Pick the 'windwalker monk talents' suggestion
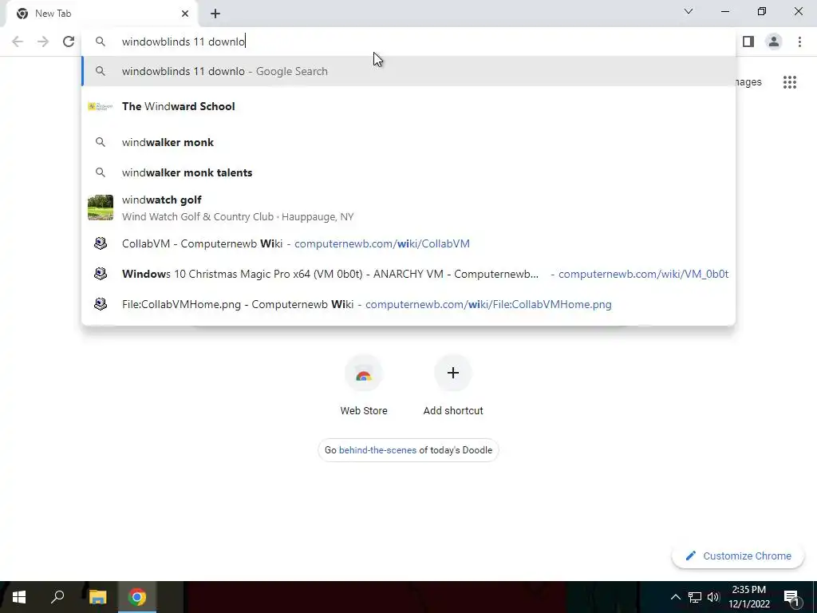Screen dimensions: 817x613 (x=408, y=172)
